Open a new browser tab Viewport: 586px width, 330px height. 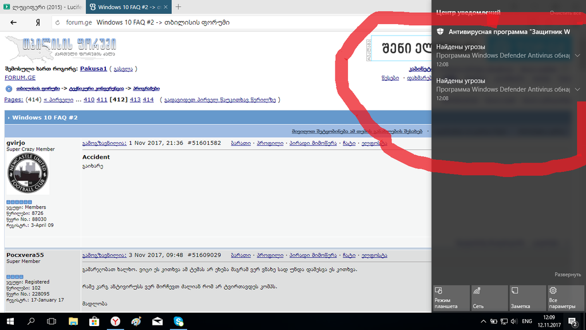179,7
